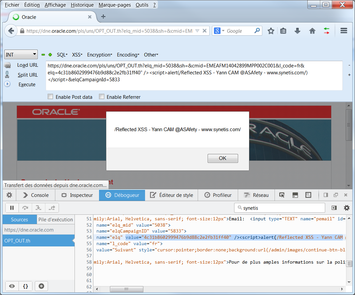The height and width of the screenshot is (295, 355).
Task: Toggle pretty print braces button
Action: tap(25, 286)
